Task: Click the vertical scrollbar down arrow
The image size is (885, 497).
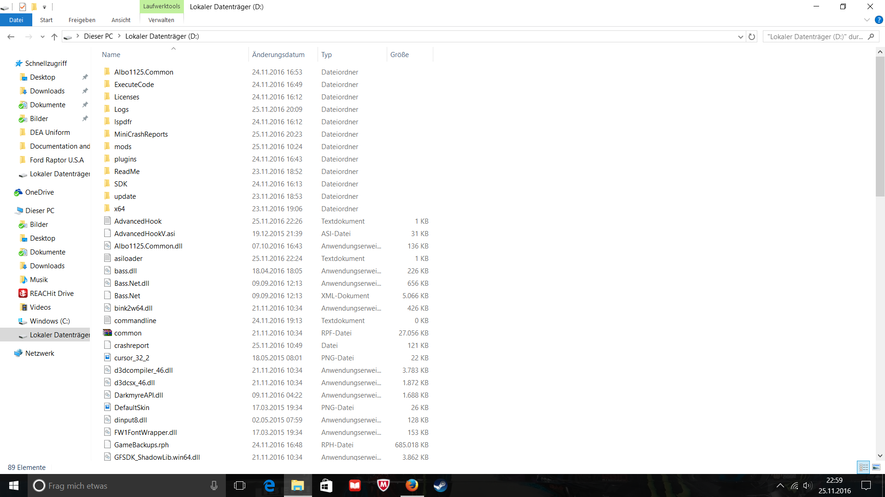Action: (880, 456)
